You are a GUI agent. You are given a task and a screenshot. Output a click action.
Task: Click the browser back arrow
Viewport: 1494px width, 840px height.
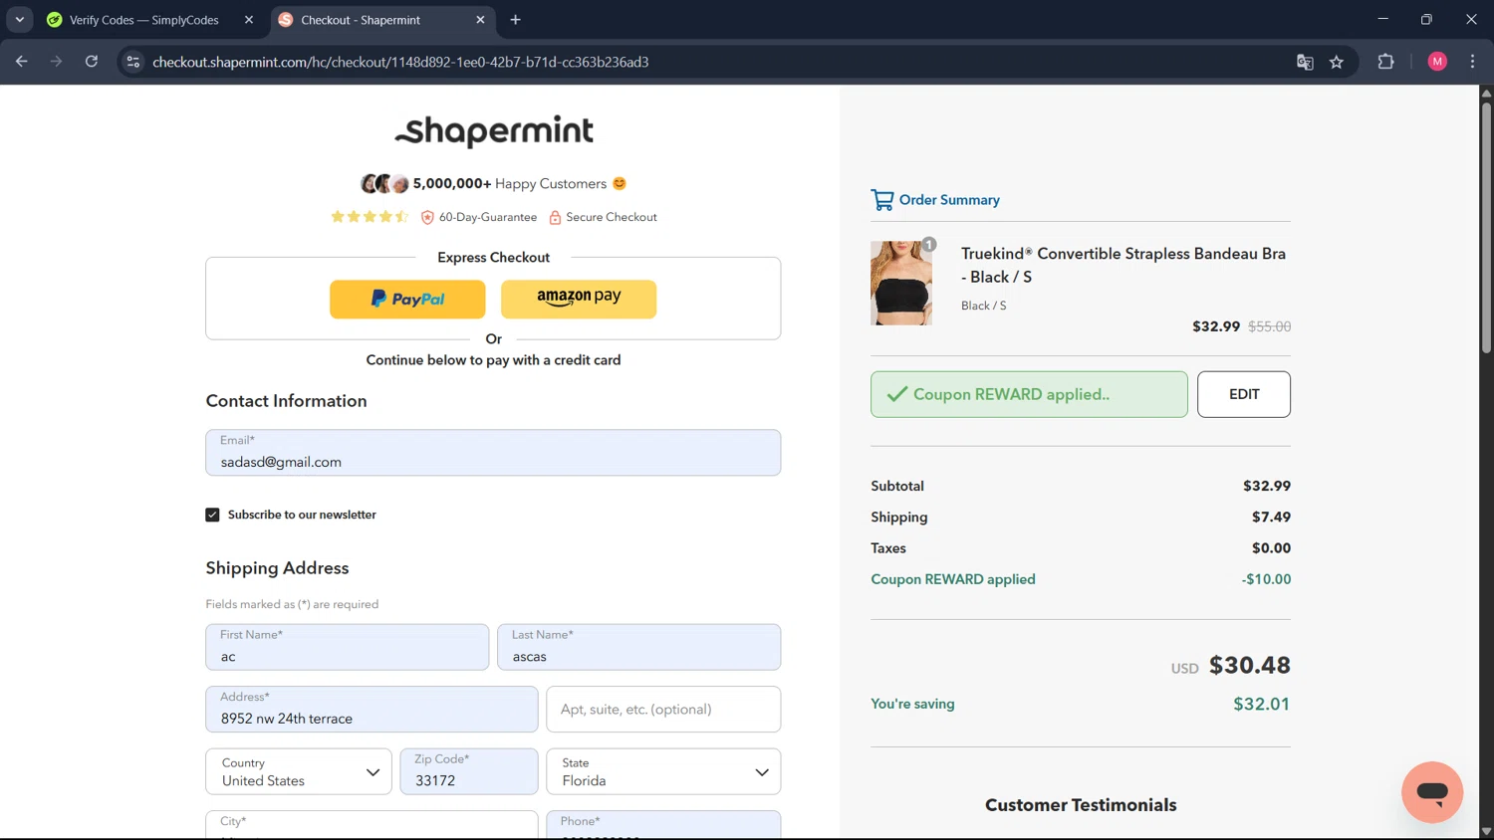[x=22, y=62]
